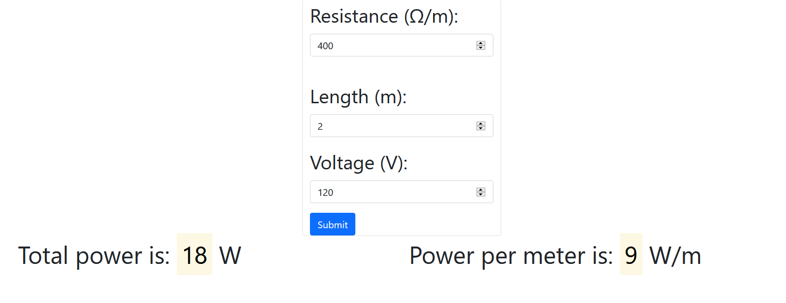Image resolution: width=786 pixels, height=303 pixels.
Task: Increase the Resistance value with up arrow
Action: 480,43
